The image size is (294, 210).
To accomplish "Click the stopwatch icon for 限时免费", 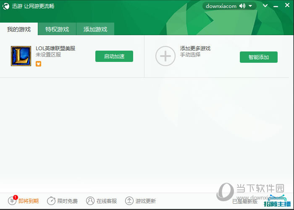I will click(51, 201).
